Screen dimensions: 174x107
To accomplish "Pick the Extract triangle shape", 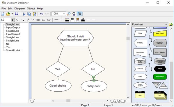I will click(164, 86).
